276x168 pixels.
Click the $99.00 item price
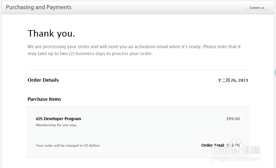233,119
